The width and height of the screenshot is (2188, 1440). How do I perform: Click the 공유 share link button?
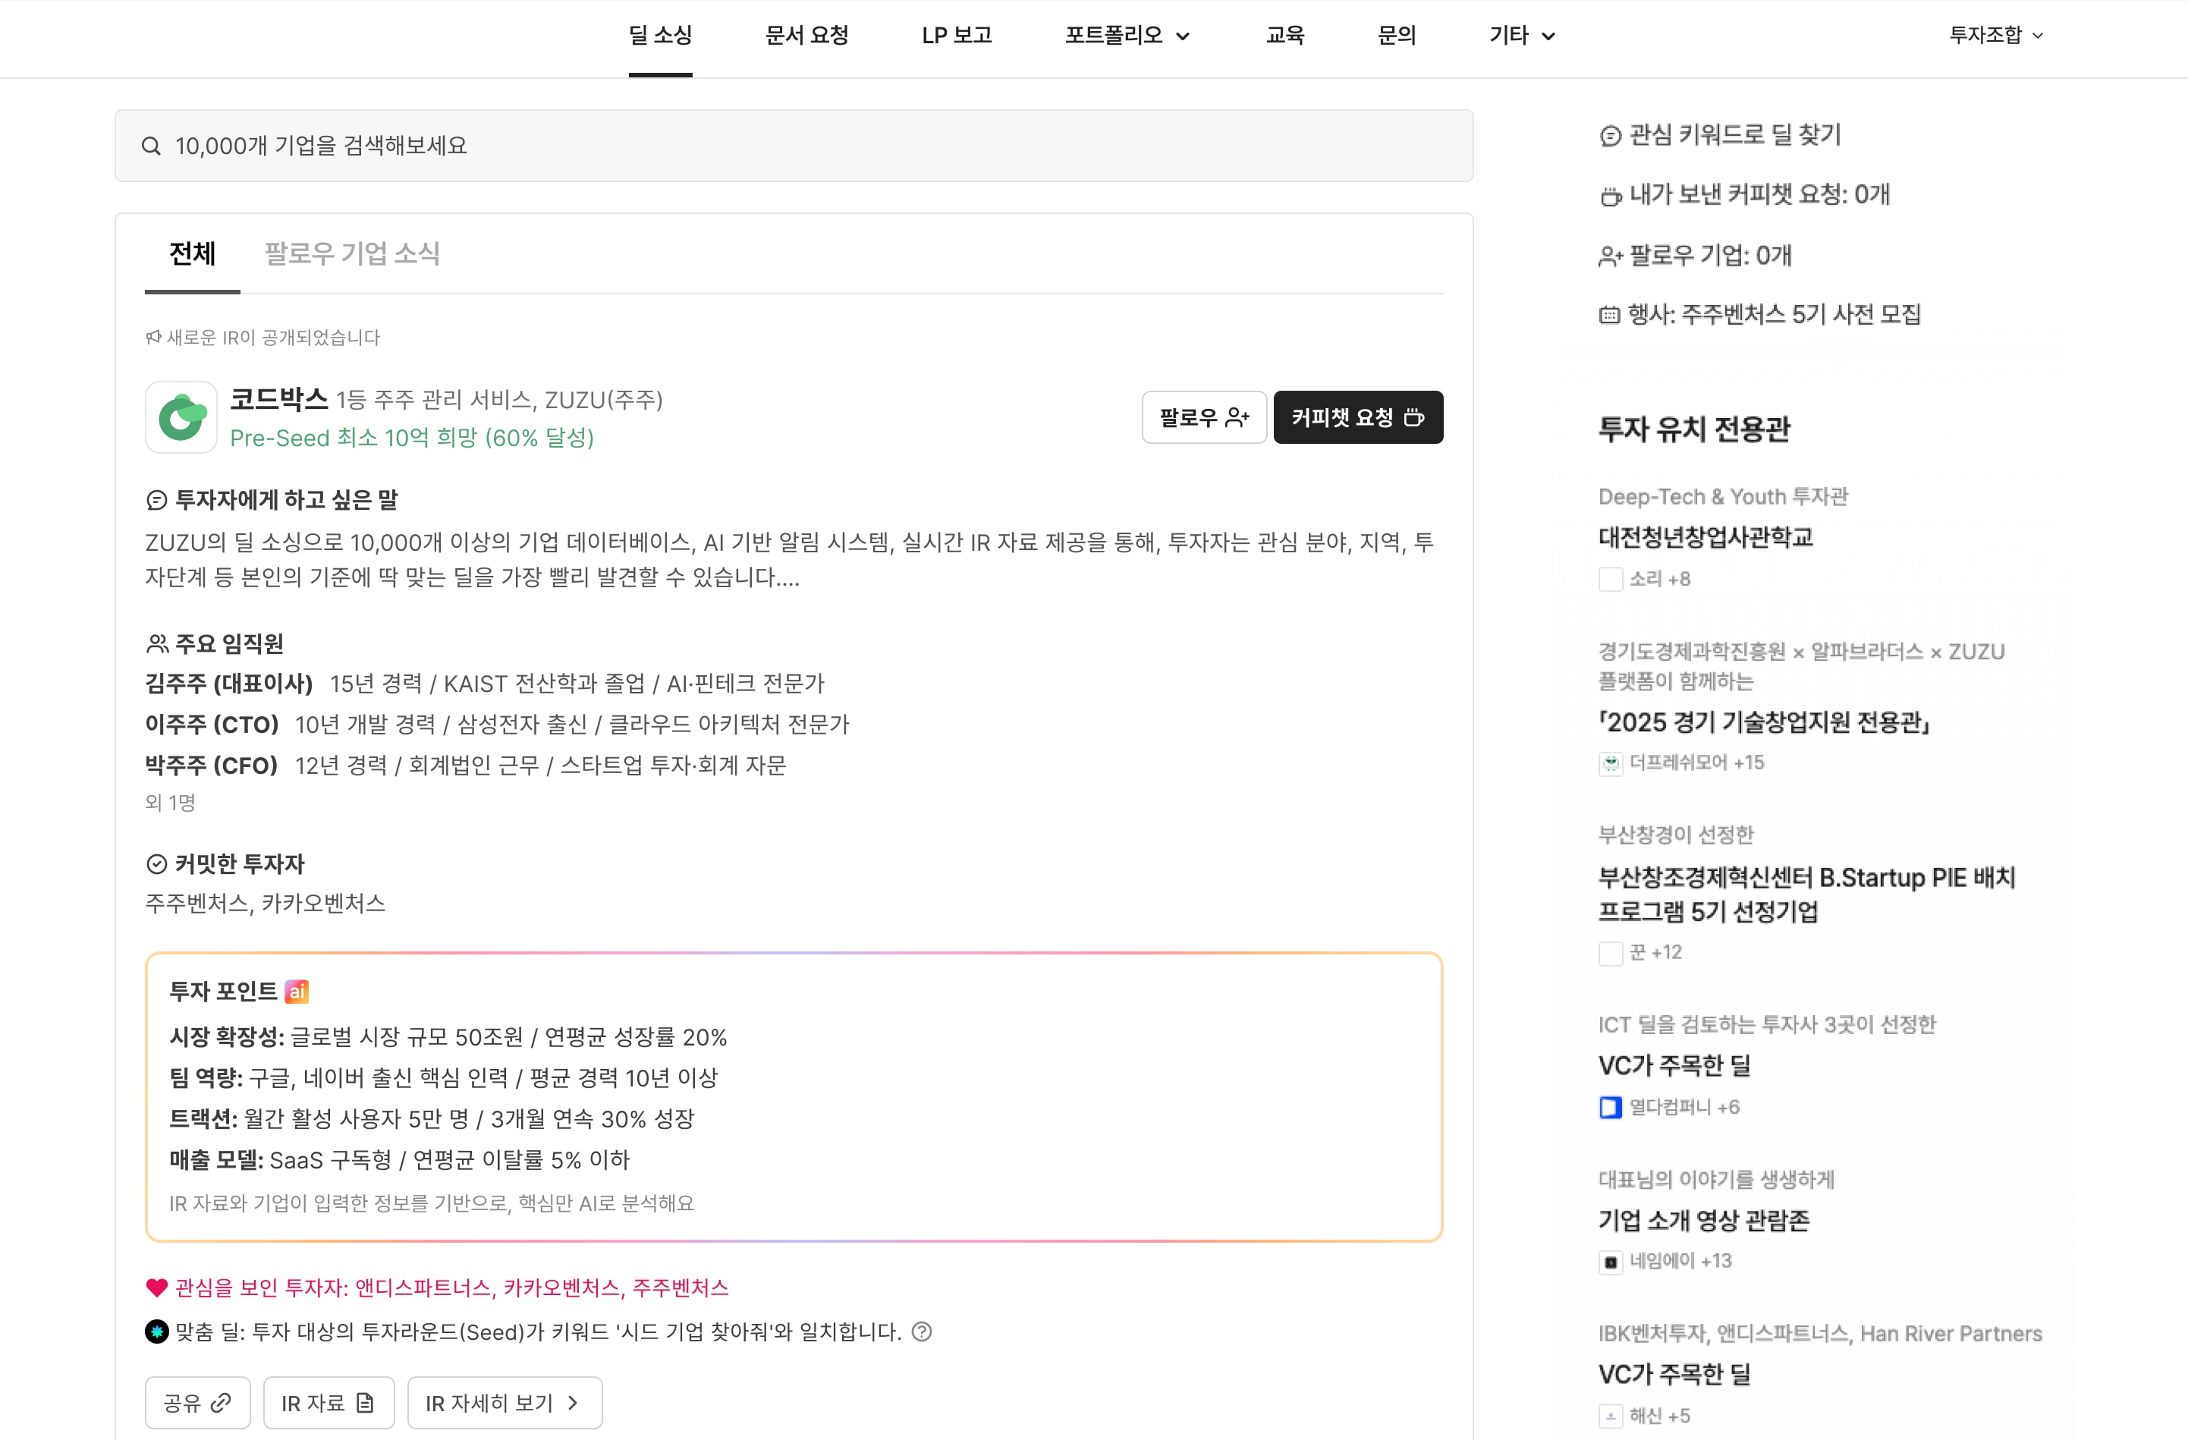tap(196, 1402)
